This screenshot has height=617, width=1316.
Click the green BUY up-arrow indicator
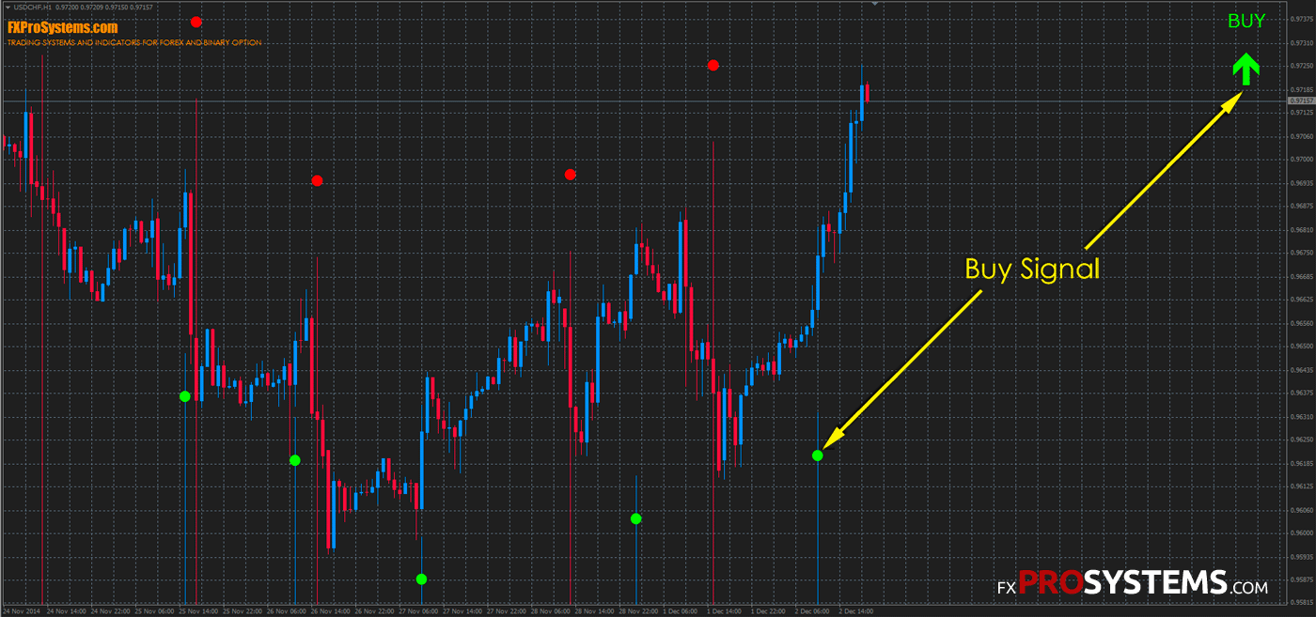click(1245, 69)
